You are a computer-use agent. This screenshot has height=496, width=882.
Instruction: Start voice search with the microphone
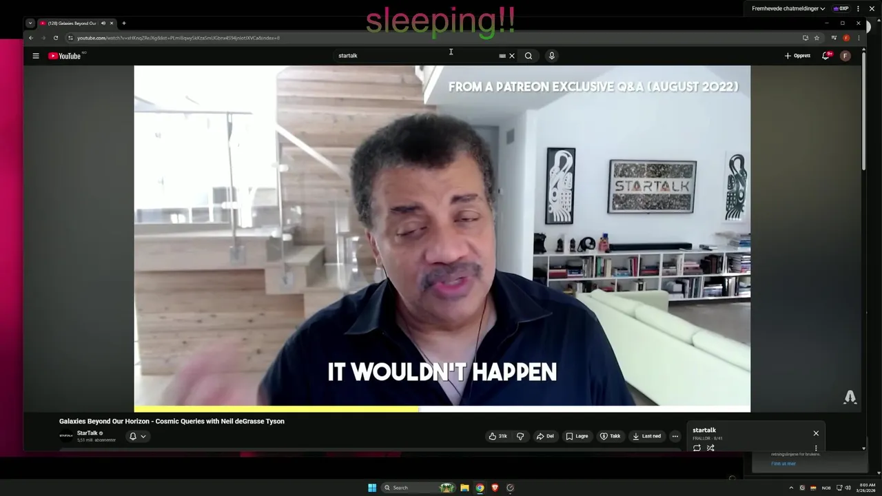point(551,56)
